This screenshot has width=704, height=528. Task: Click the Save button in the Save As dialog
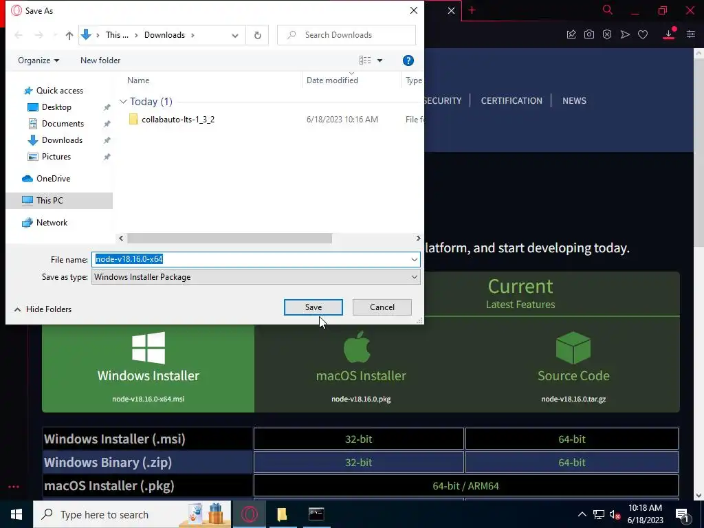(x=313, y=307)
